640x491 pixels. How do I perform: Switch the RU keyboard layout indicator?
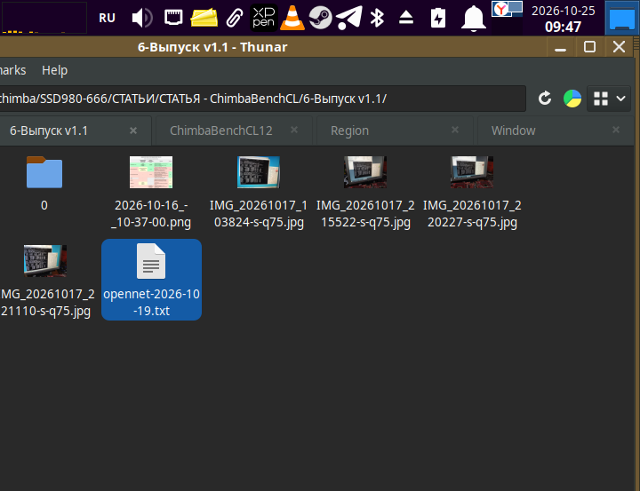[107, 18]
